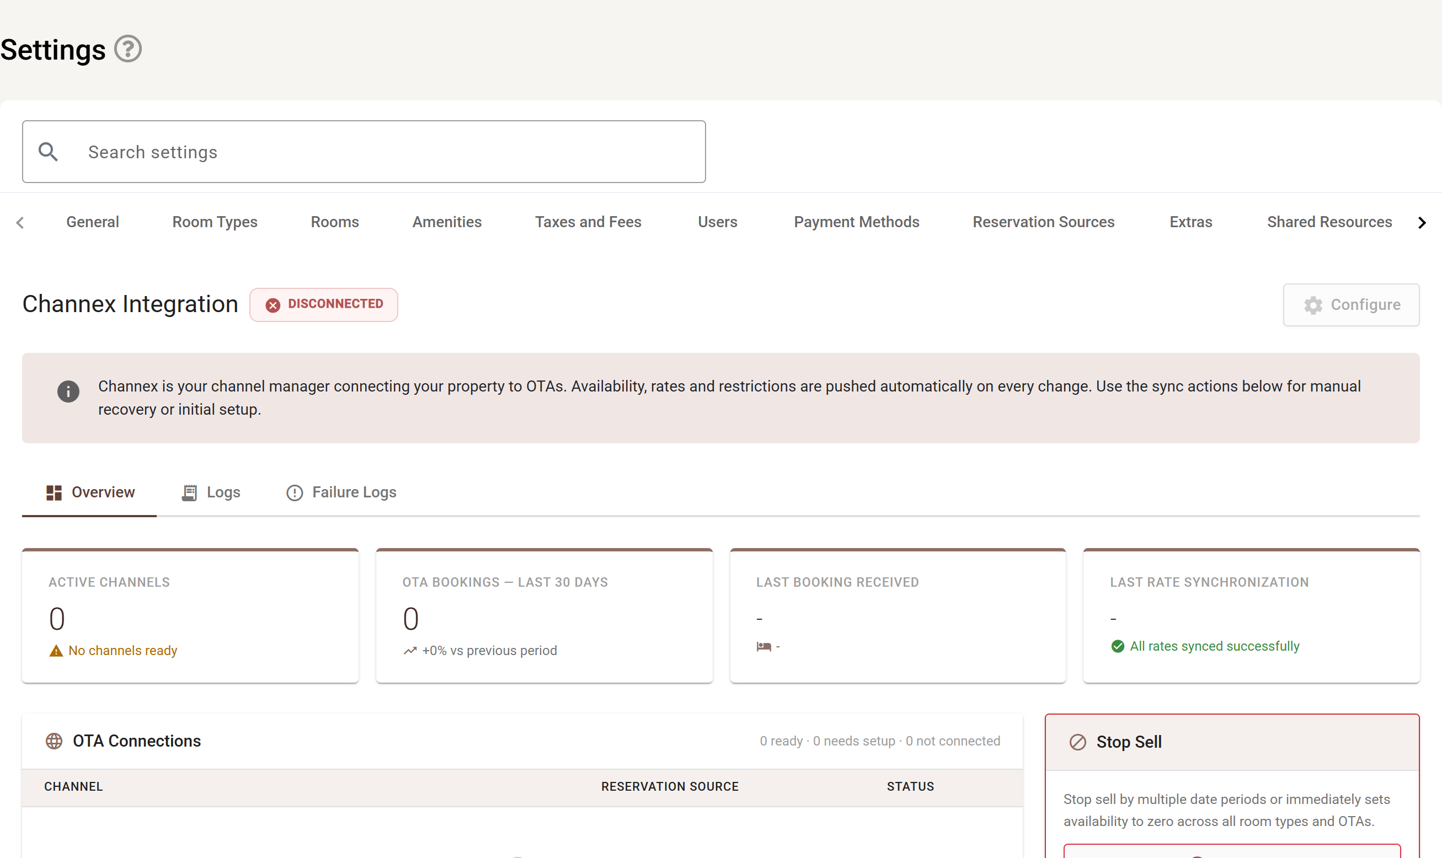Click the trending arrow icon for bookings
The width and height of the screenshot is (1442, 858).
(x=410, y=651)
